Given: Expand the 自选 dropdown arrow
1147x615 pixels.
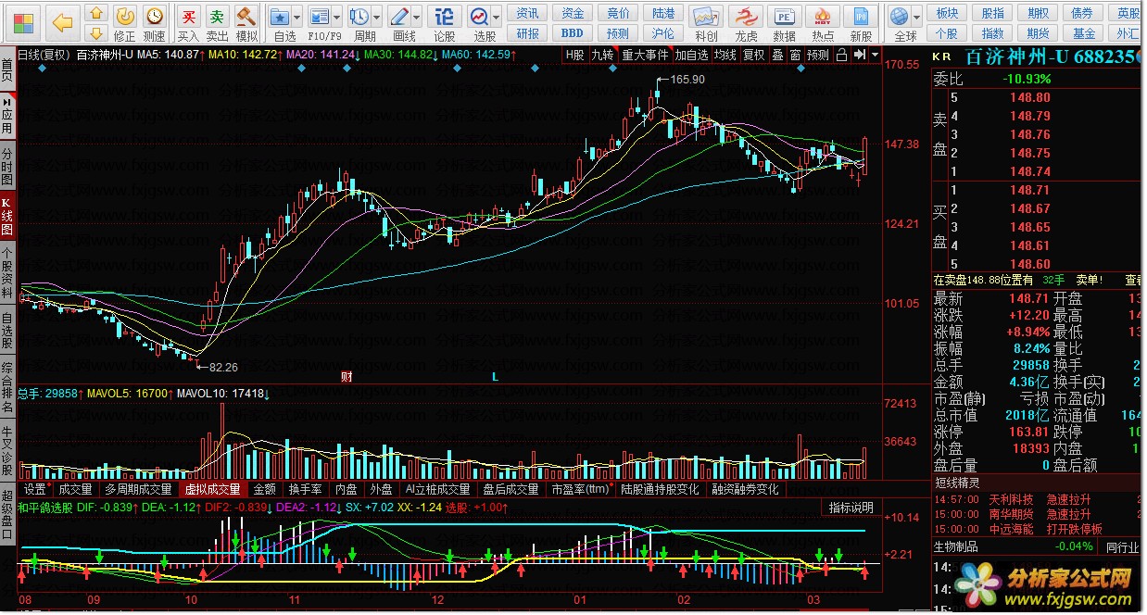Looking at the screenshot, I should click(296, 17).
